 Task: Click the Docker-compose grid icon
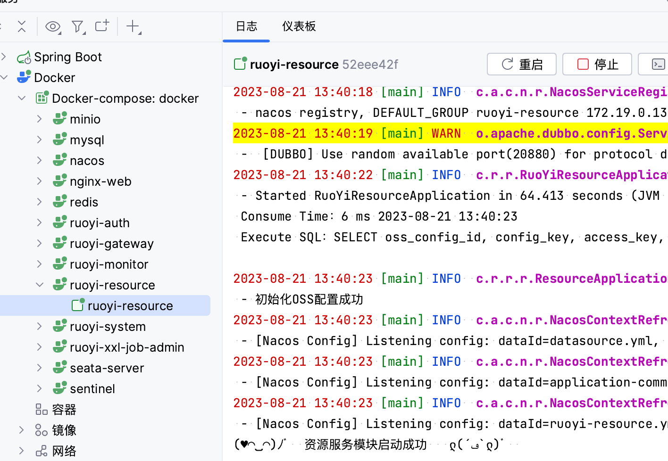[42, 98]
